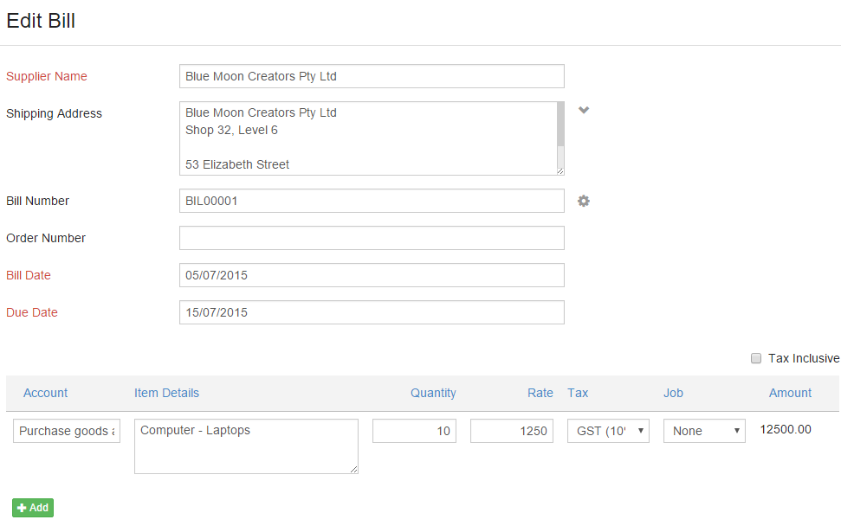Click the Rate field showing 1250
The image size is (841, 526).
(x=512, y=431)
